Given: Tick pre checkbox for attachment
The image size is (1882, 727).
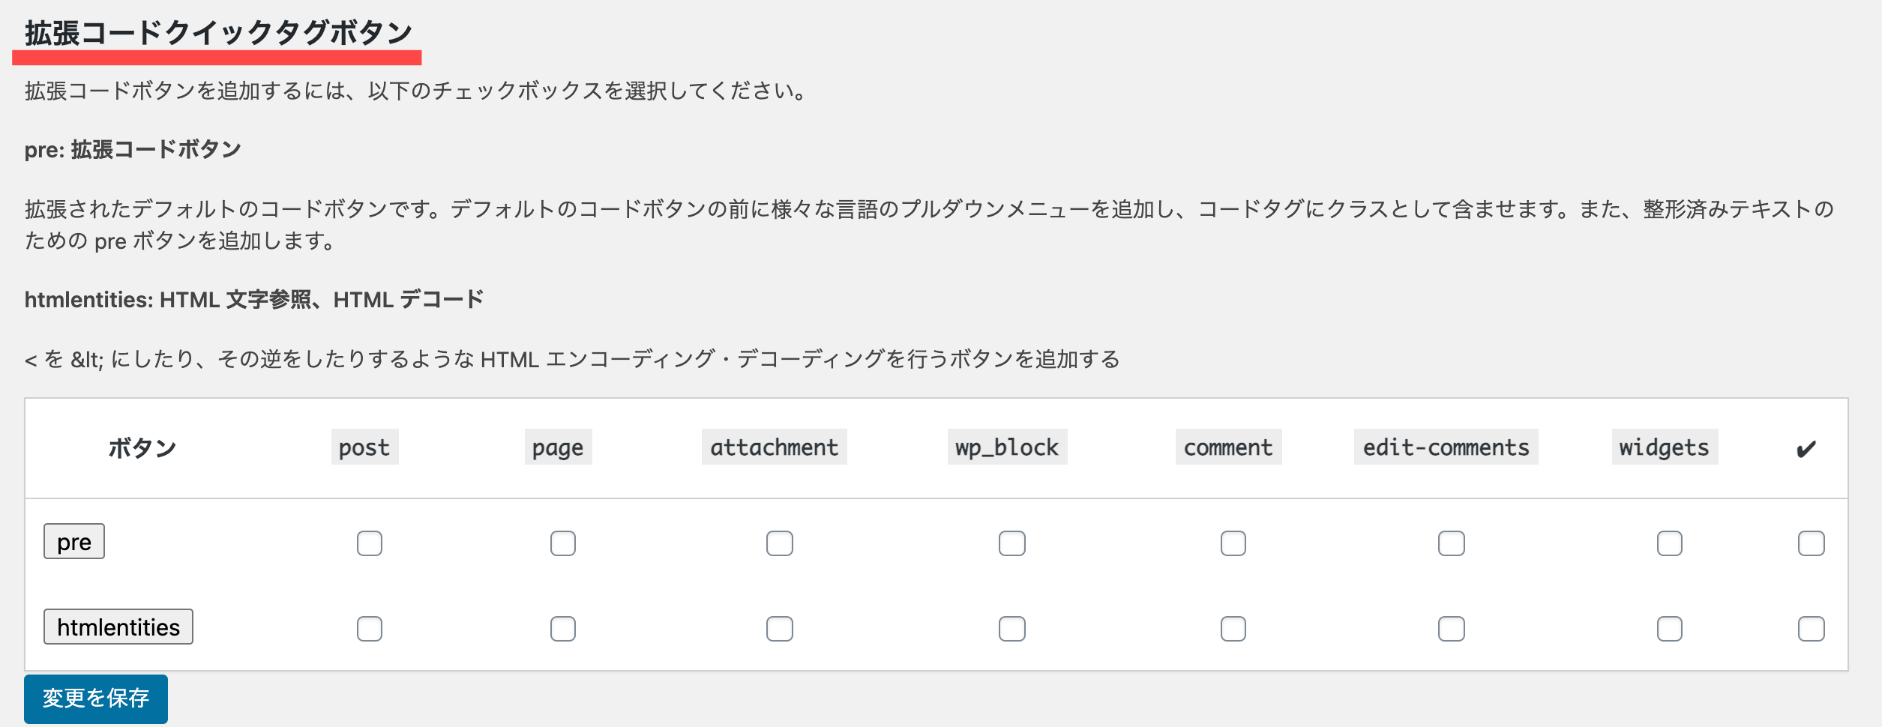Looking at the screenshot, I should 779,543.
